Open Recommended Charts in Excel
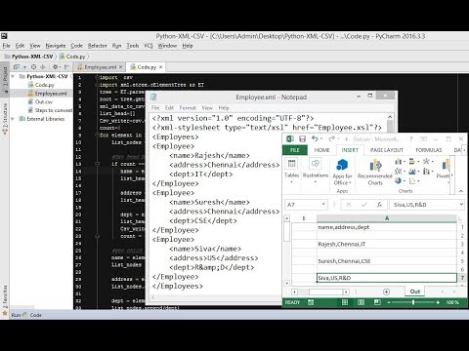Image resolution: width=469 pixels, height=351 pixels. pyautogui.click(x=375, y=173)
